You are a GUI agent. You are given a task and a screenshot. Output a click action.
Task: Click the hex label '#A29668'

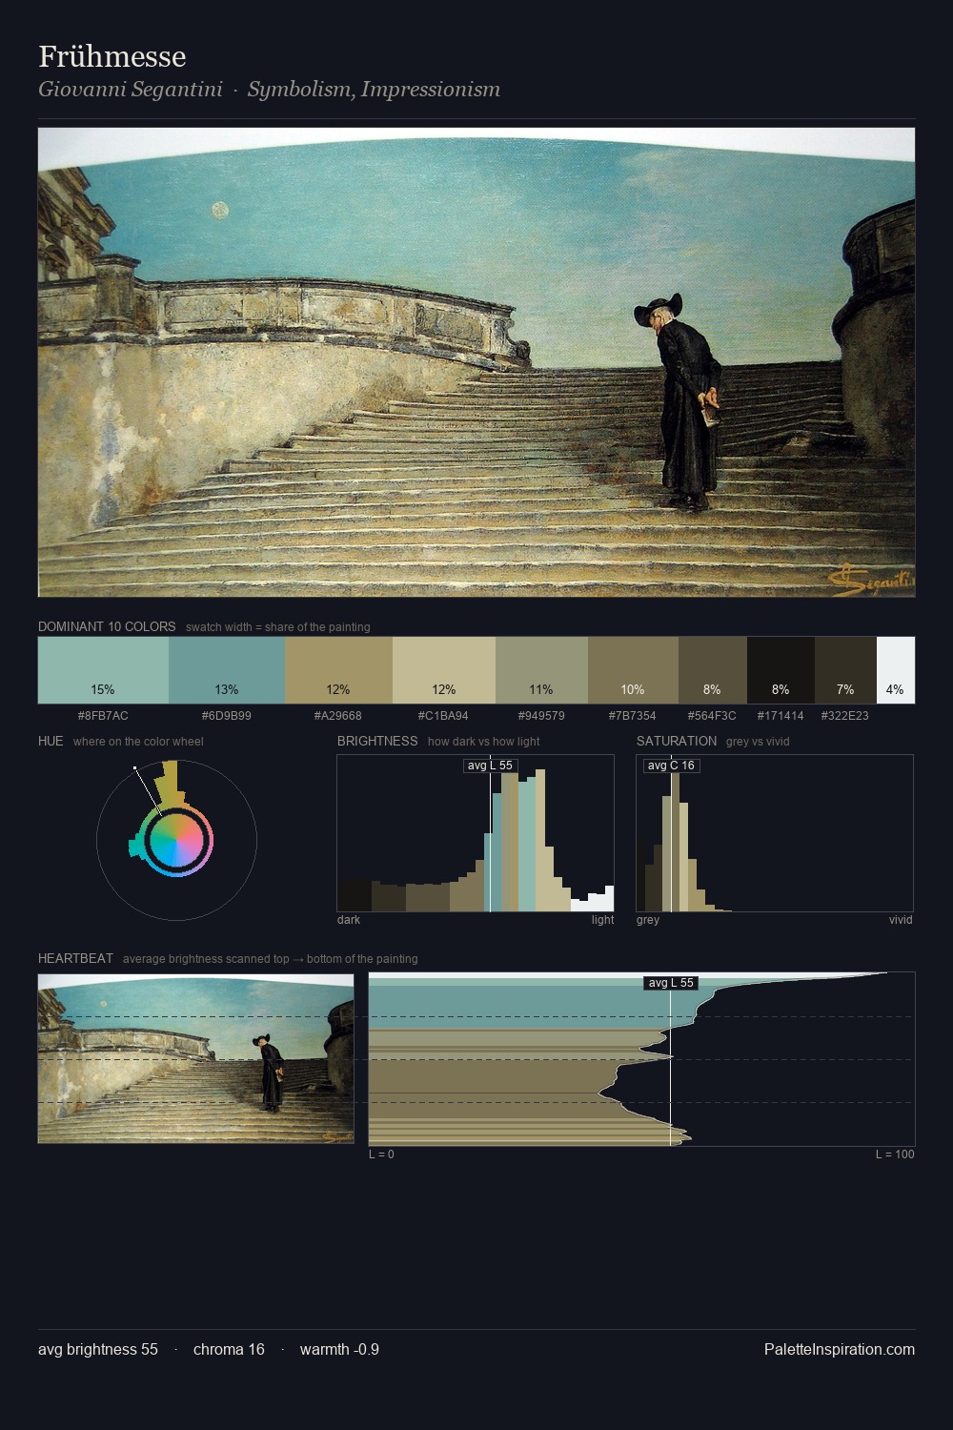point(338,715)
